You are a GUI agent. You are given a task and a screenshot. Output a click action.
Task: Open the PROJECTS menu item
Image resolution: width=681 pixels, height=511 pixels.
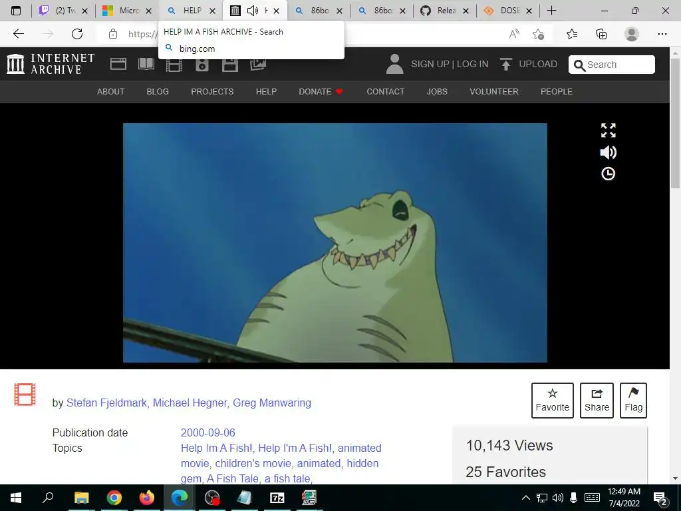pos(212,92)
